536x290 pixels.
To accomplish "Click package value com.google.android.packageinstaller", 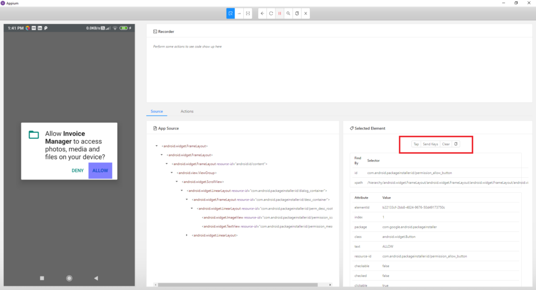I will [409, 227].
